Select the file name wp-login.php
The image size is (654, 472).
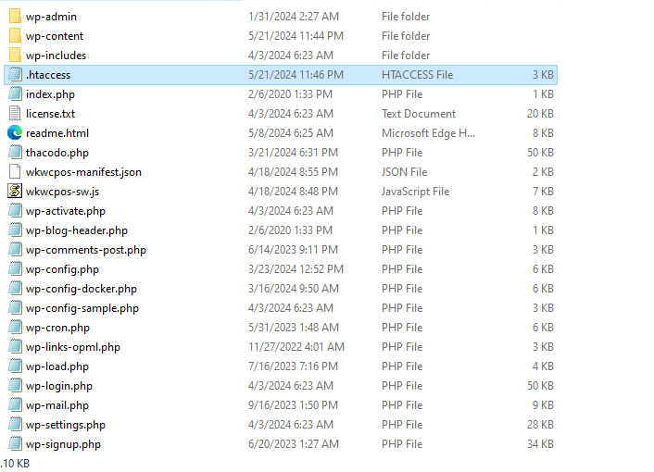click(59, 386)
